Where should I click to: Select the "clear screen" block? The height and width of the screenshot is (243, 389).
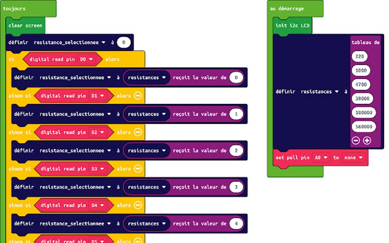click(x=25, y=25)
